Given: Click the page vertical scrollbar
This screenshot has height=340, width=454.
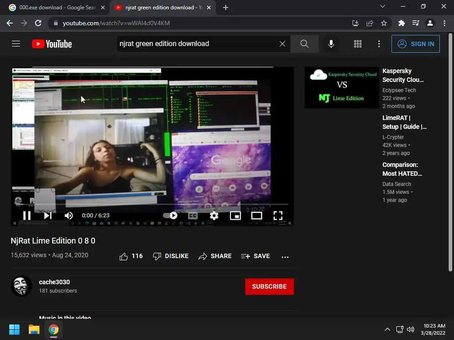Looking at the screenshot, I should pyautogui.click(x=450, y=152).
